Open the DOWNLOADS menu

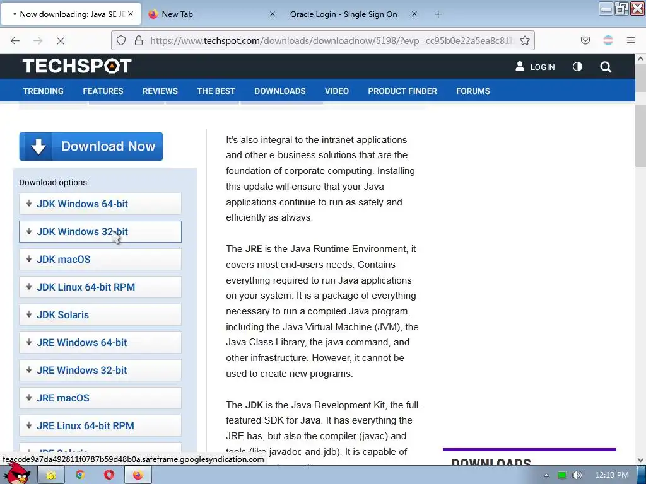280,91
